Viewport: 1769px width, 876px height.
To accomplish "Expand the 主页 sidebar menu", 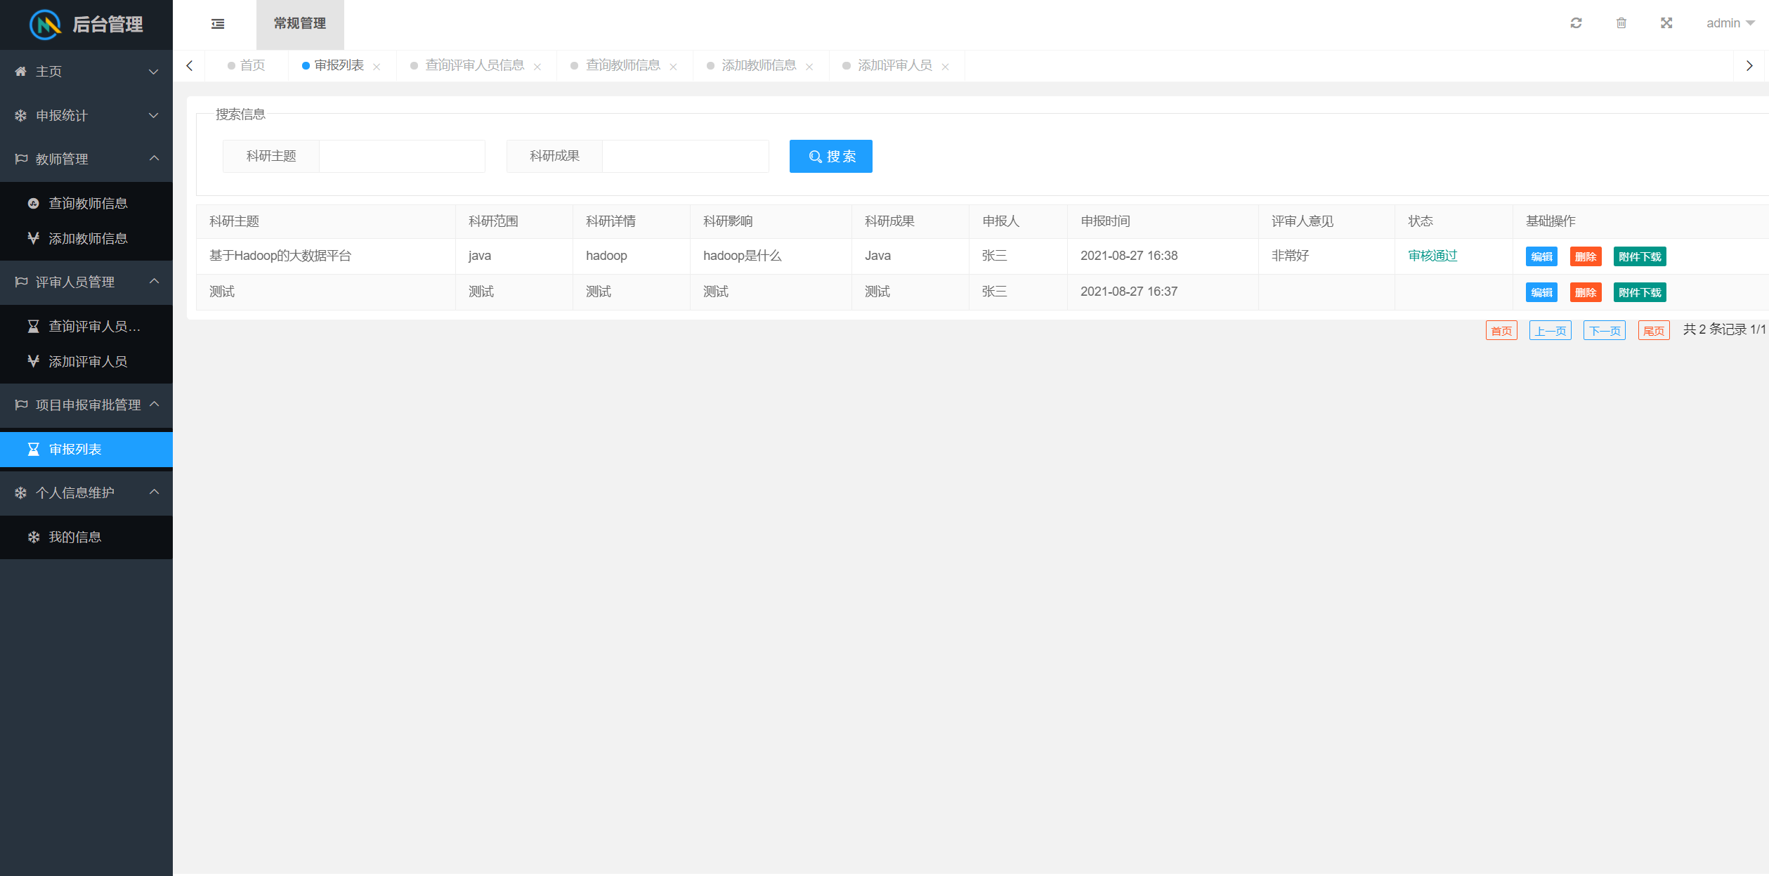I will coord(86,72).
